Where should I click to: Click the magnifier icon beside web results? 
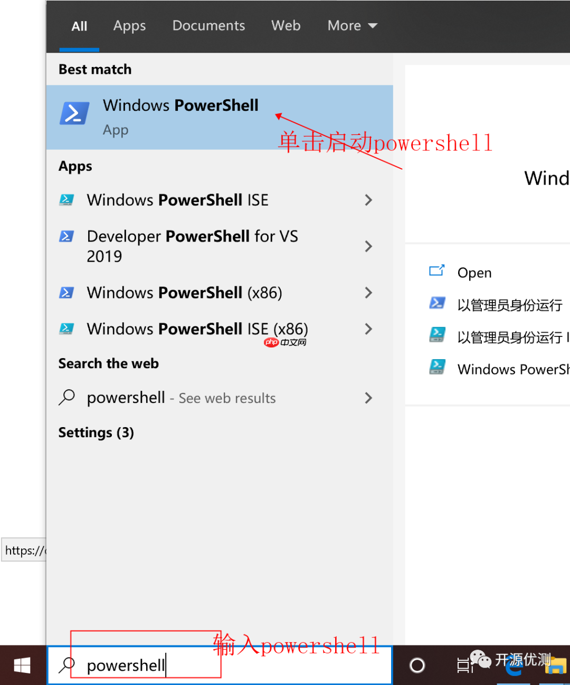click(67, 398)
